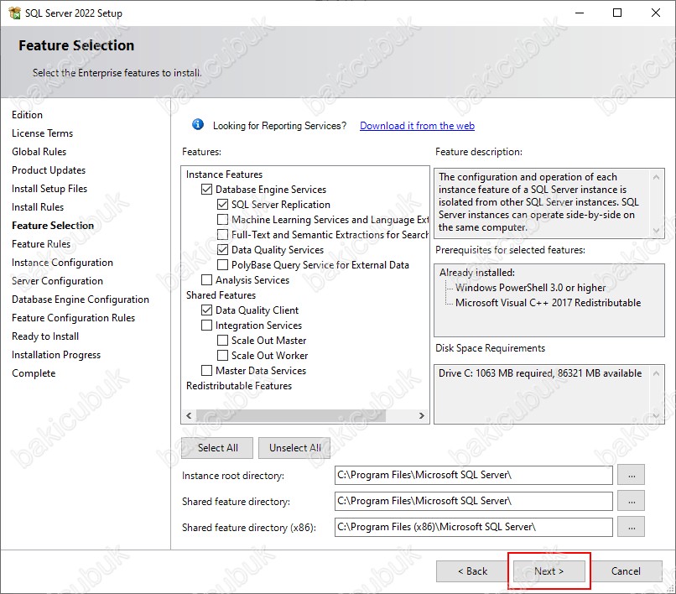Click the Instance root directory field
The image size is (676, 594).
tap(473, 475)
